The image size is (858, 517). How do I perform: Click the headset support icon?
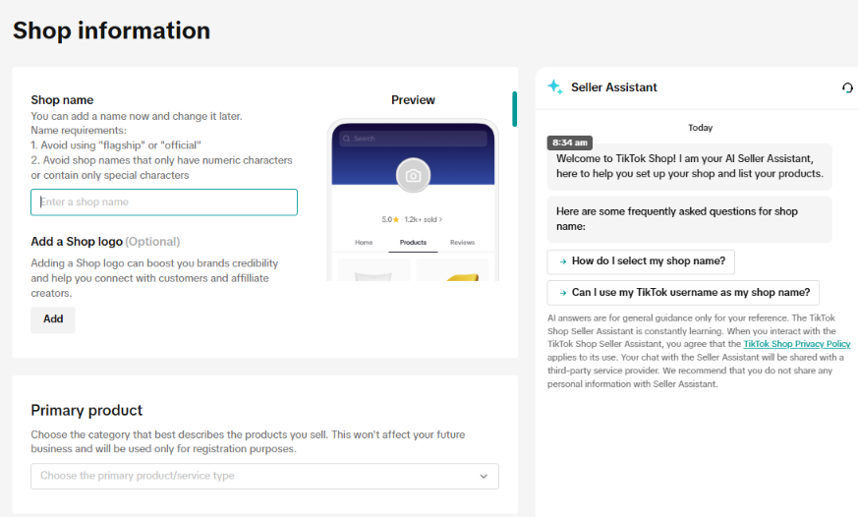pyautogui.click(x=847, y=87)
